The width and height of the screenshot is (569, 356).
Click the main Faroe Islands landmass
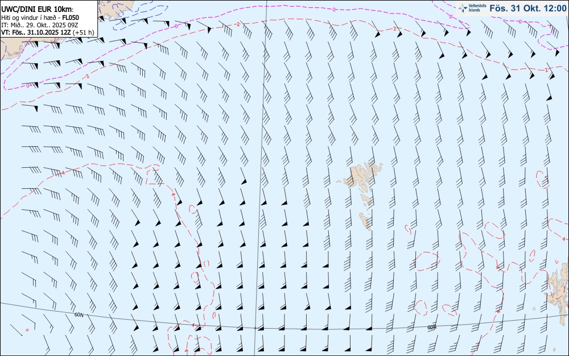click(360, 175)
